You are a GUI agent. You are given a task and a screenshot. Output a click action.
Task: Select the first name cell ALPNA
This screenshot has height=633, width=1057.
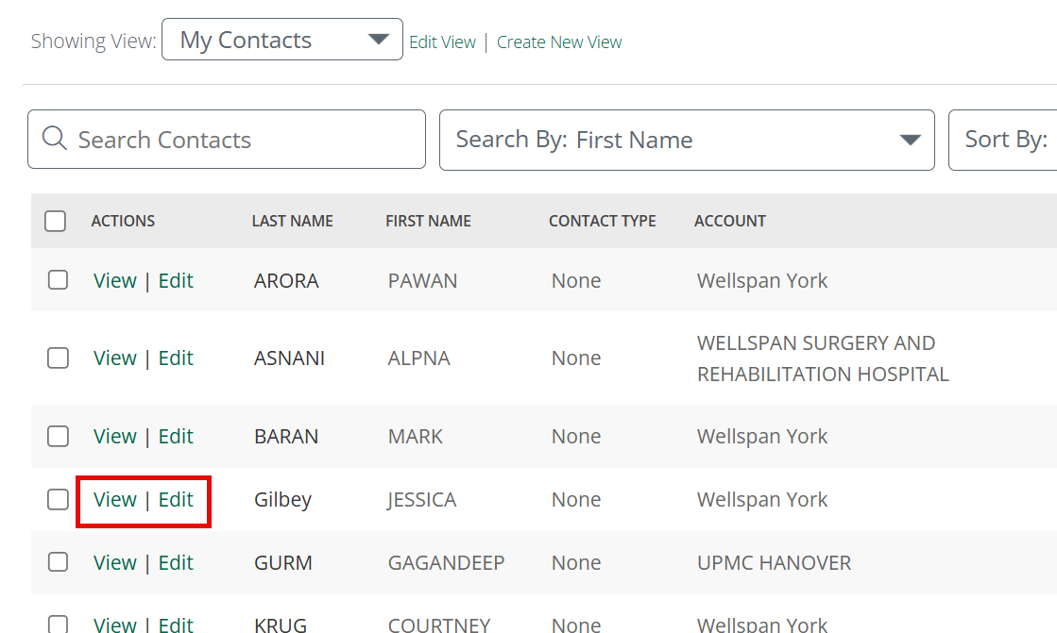tap(418, 358)
